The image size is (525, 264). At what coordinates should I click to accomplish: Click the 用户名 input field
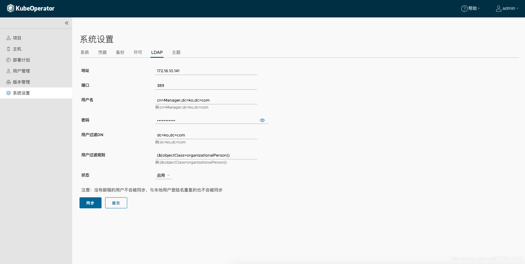(206, 100)
